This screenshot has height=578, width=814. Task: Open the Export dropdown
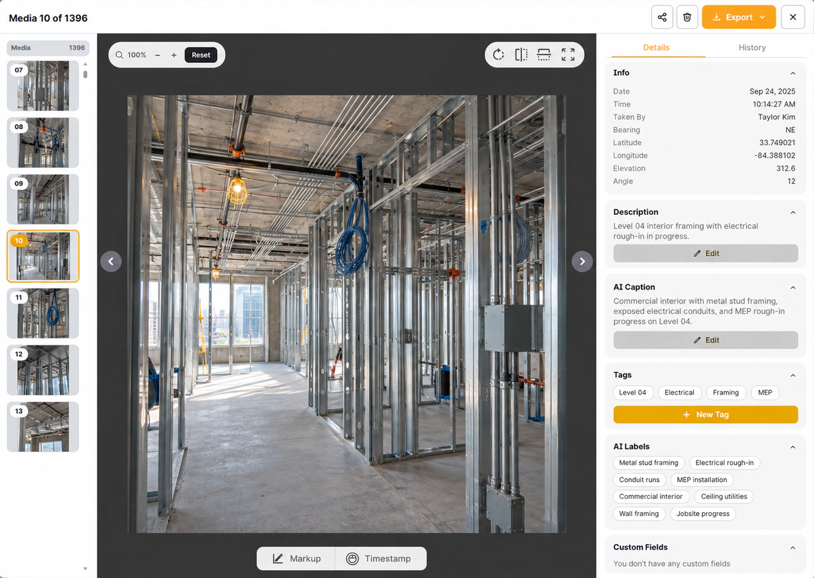point(739,17)
